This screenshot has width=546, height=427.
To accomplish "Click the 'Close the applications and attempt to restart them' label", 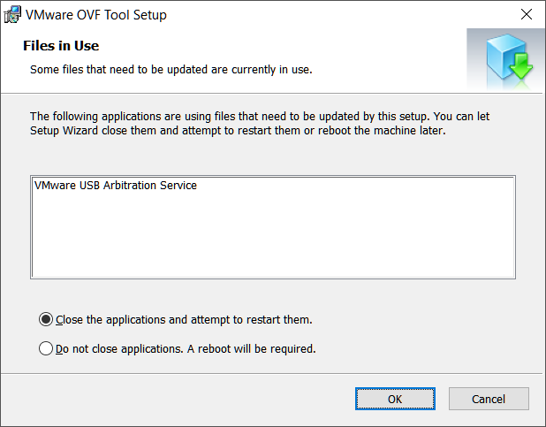I will (184, 319).
